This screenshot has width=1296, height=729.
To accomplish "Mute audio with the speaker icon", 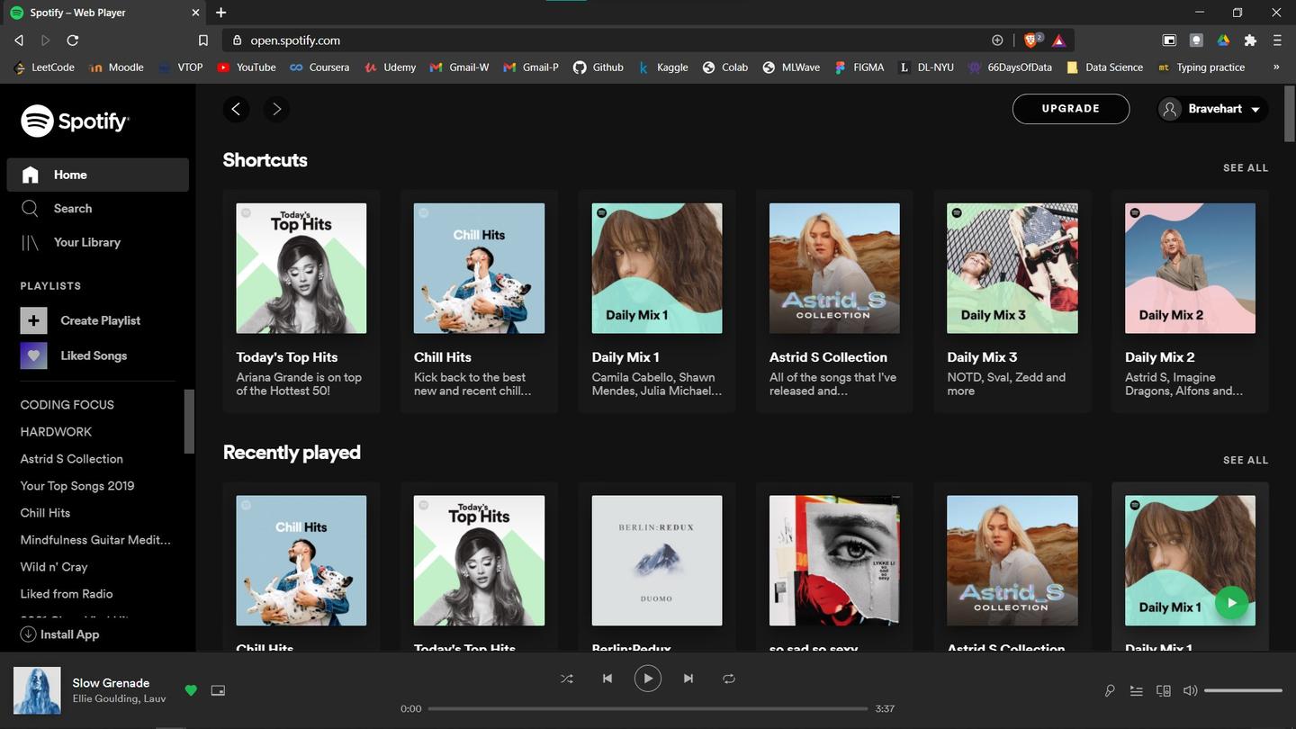I will coord(1190,691).
